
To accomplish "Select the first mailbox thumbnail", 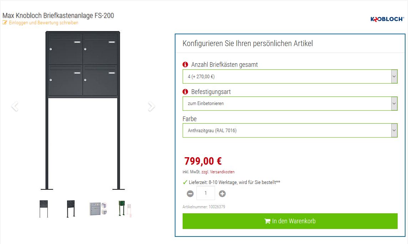I will 44,209.
